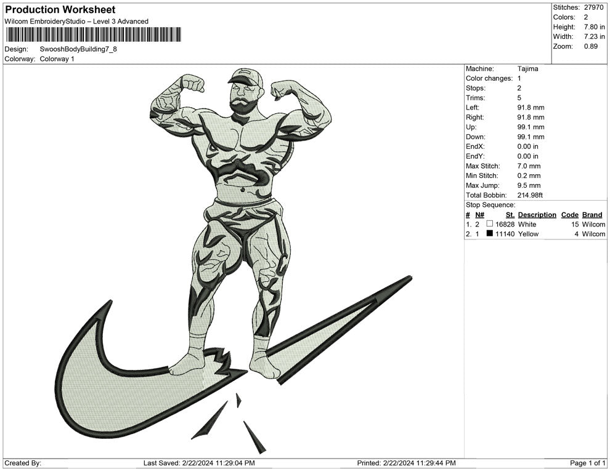The height and width of the screenshot is (469, 610).
Task: Click the Min Stitch value '0.2 mm'
Action: pos(529,175)
